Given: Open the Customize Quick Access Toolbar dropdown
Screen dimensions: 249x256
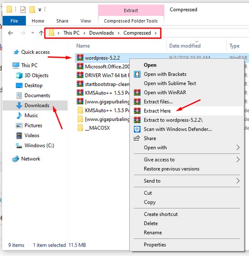Looking at the screenshot, I should click(x=40, y=10).
